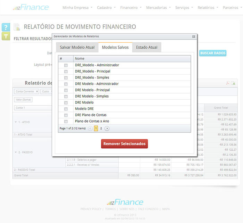
Task: Tick the Plano de Contas x Ano checkbox
Action: [x=66, y=121]
